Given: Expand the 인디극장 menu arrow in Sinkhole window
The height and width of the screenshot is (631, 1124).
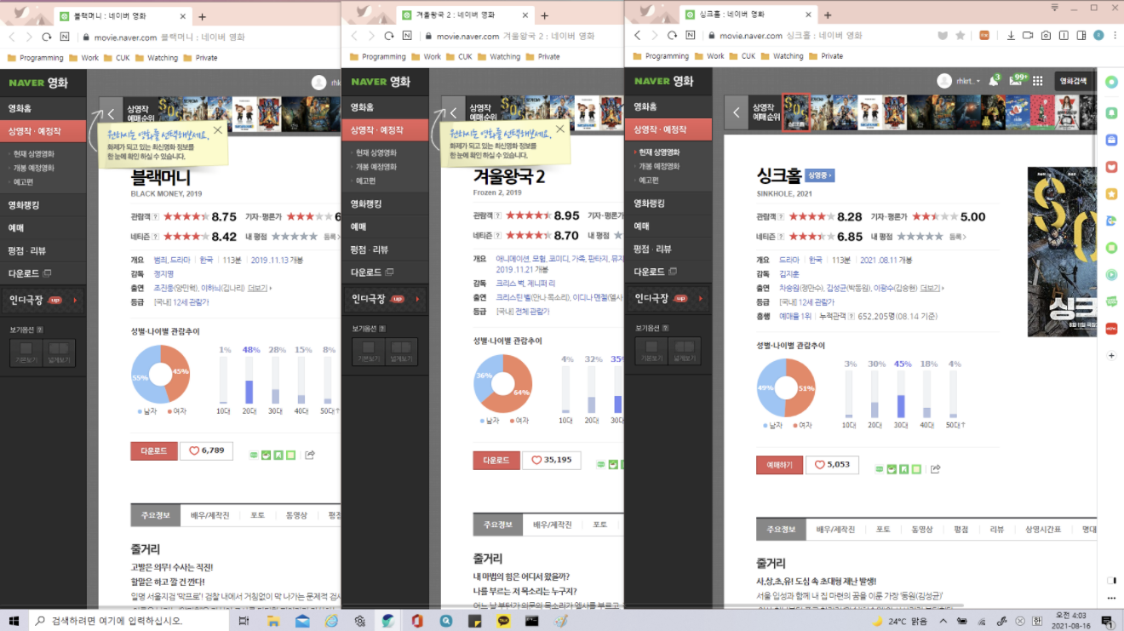Looking at the screenshot, I should 699,299.
